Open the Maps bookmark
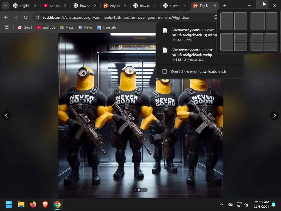 67,27
